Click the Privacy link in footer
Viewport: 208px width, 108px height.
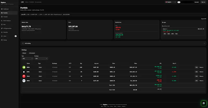112,106
